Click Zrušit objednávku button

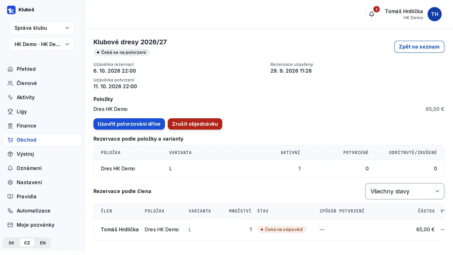coord(195,124)
